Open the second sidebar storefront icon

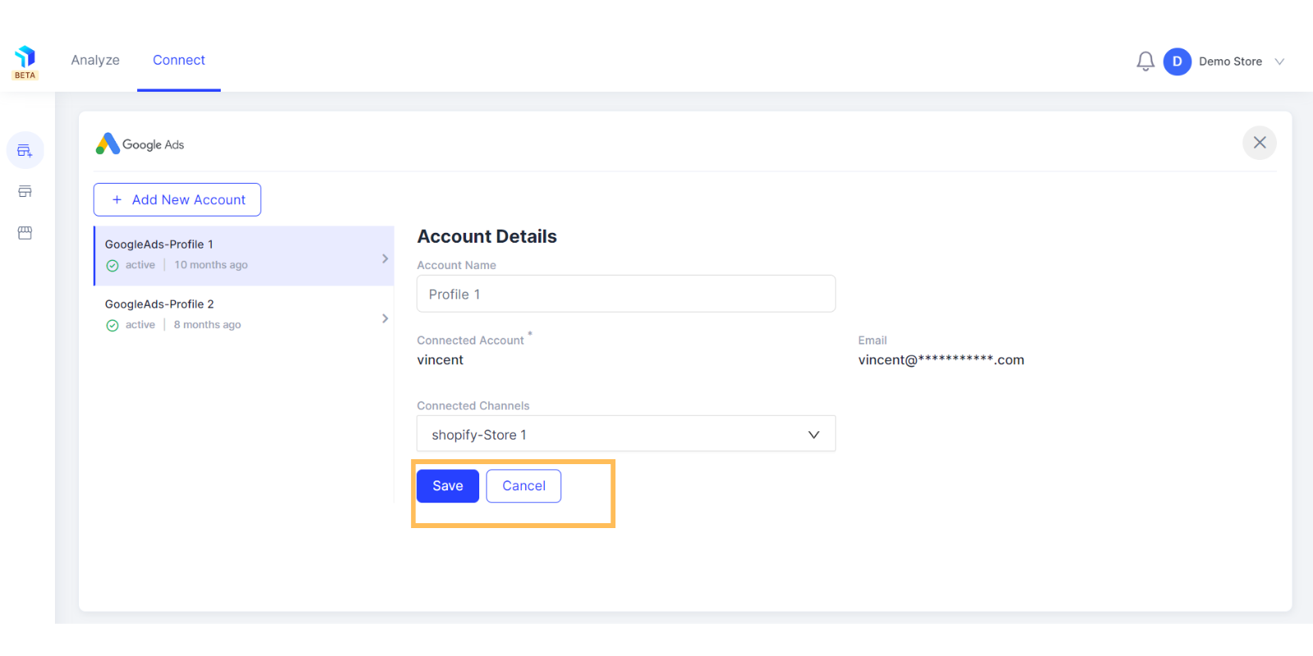click(x=25, y=192)
